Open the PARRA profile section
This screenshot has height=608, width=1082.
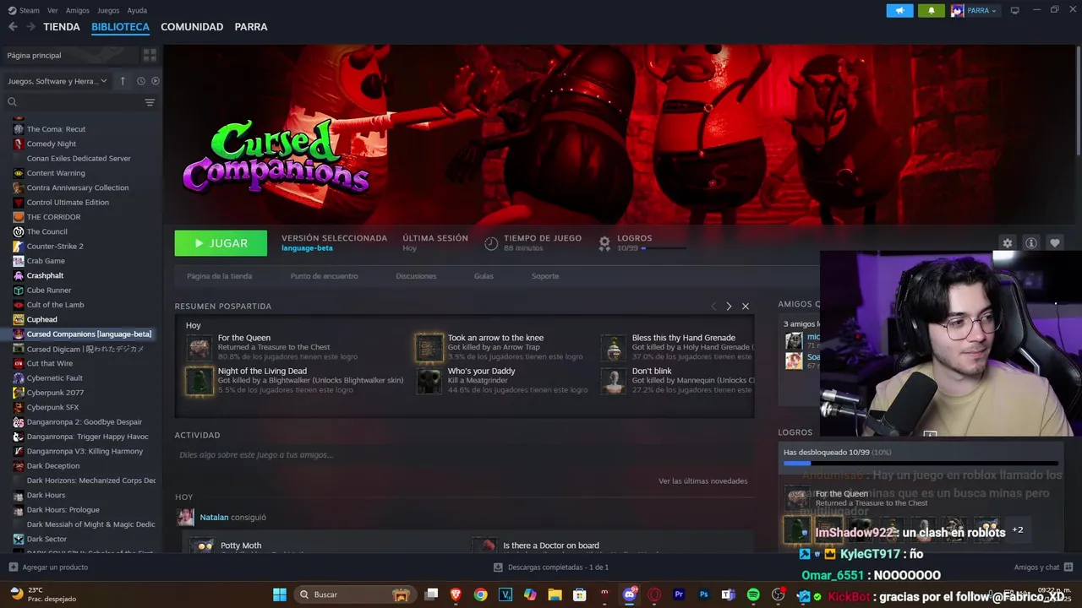251,27
